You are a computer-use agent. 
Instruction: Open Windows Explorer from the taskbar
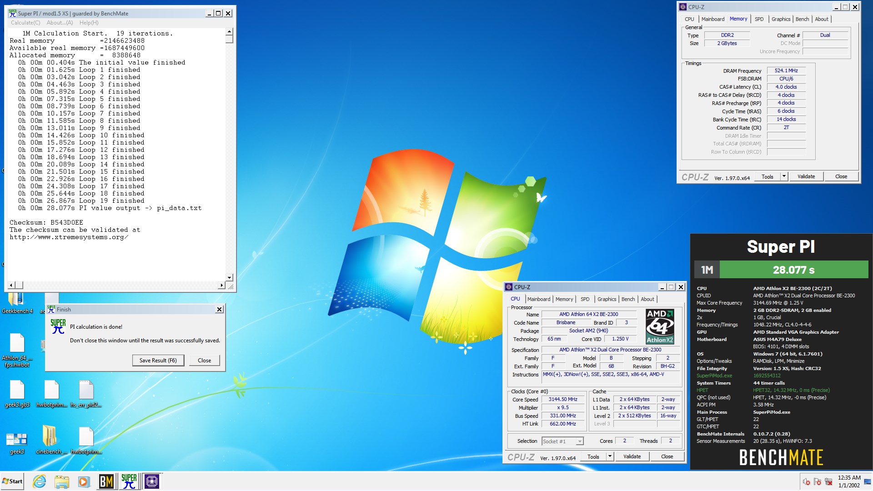tap(61, 481)
